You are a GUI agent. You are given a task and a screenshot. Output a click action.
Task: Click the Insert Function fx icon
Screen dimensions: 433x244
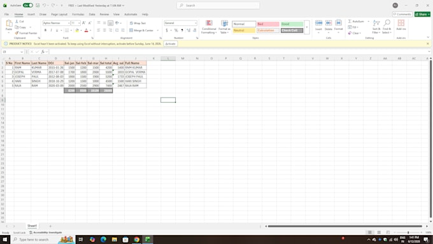coord(43,52)
